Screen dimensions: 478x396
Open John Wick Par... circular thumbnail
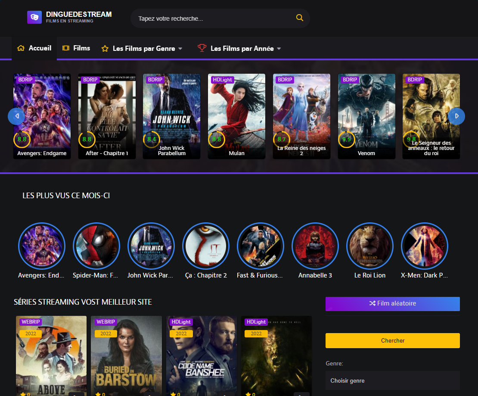[x=151, y=246]
